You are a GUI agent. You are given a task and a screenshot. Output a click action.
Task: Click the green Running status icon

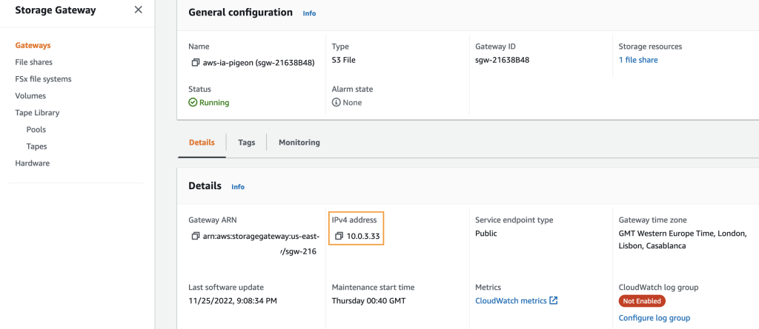[x=193, y=103]
